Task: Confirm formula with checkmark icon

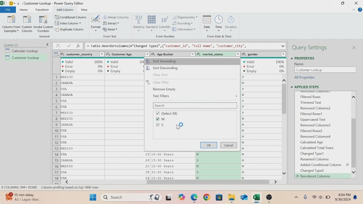Action: coord(69,46)
